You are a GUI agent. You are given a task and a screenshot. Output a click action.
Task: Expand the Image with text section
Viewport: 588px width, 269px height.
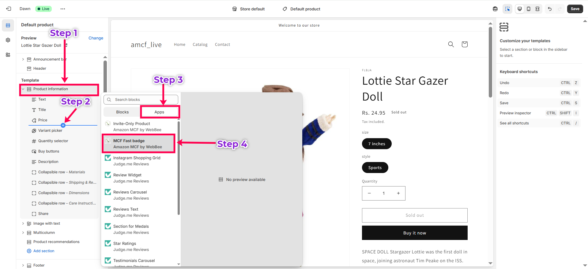(23, 223)
